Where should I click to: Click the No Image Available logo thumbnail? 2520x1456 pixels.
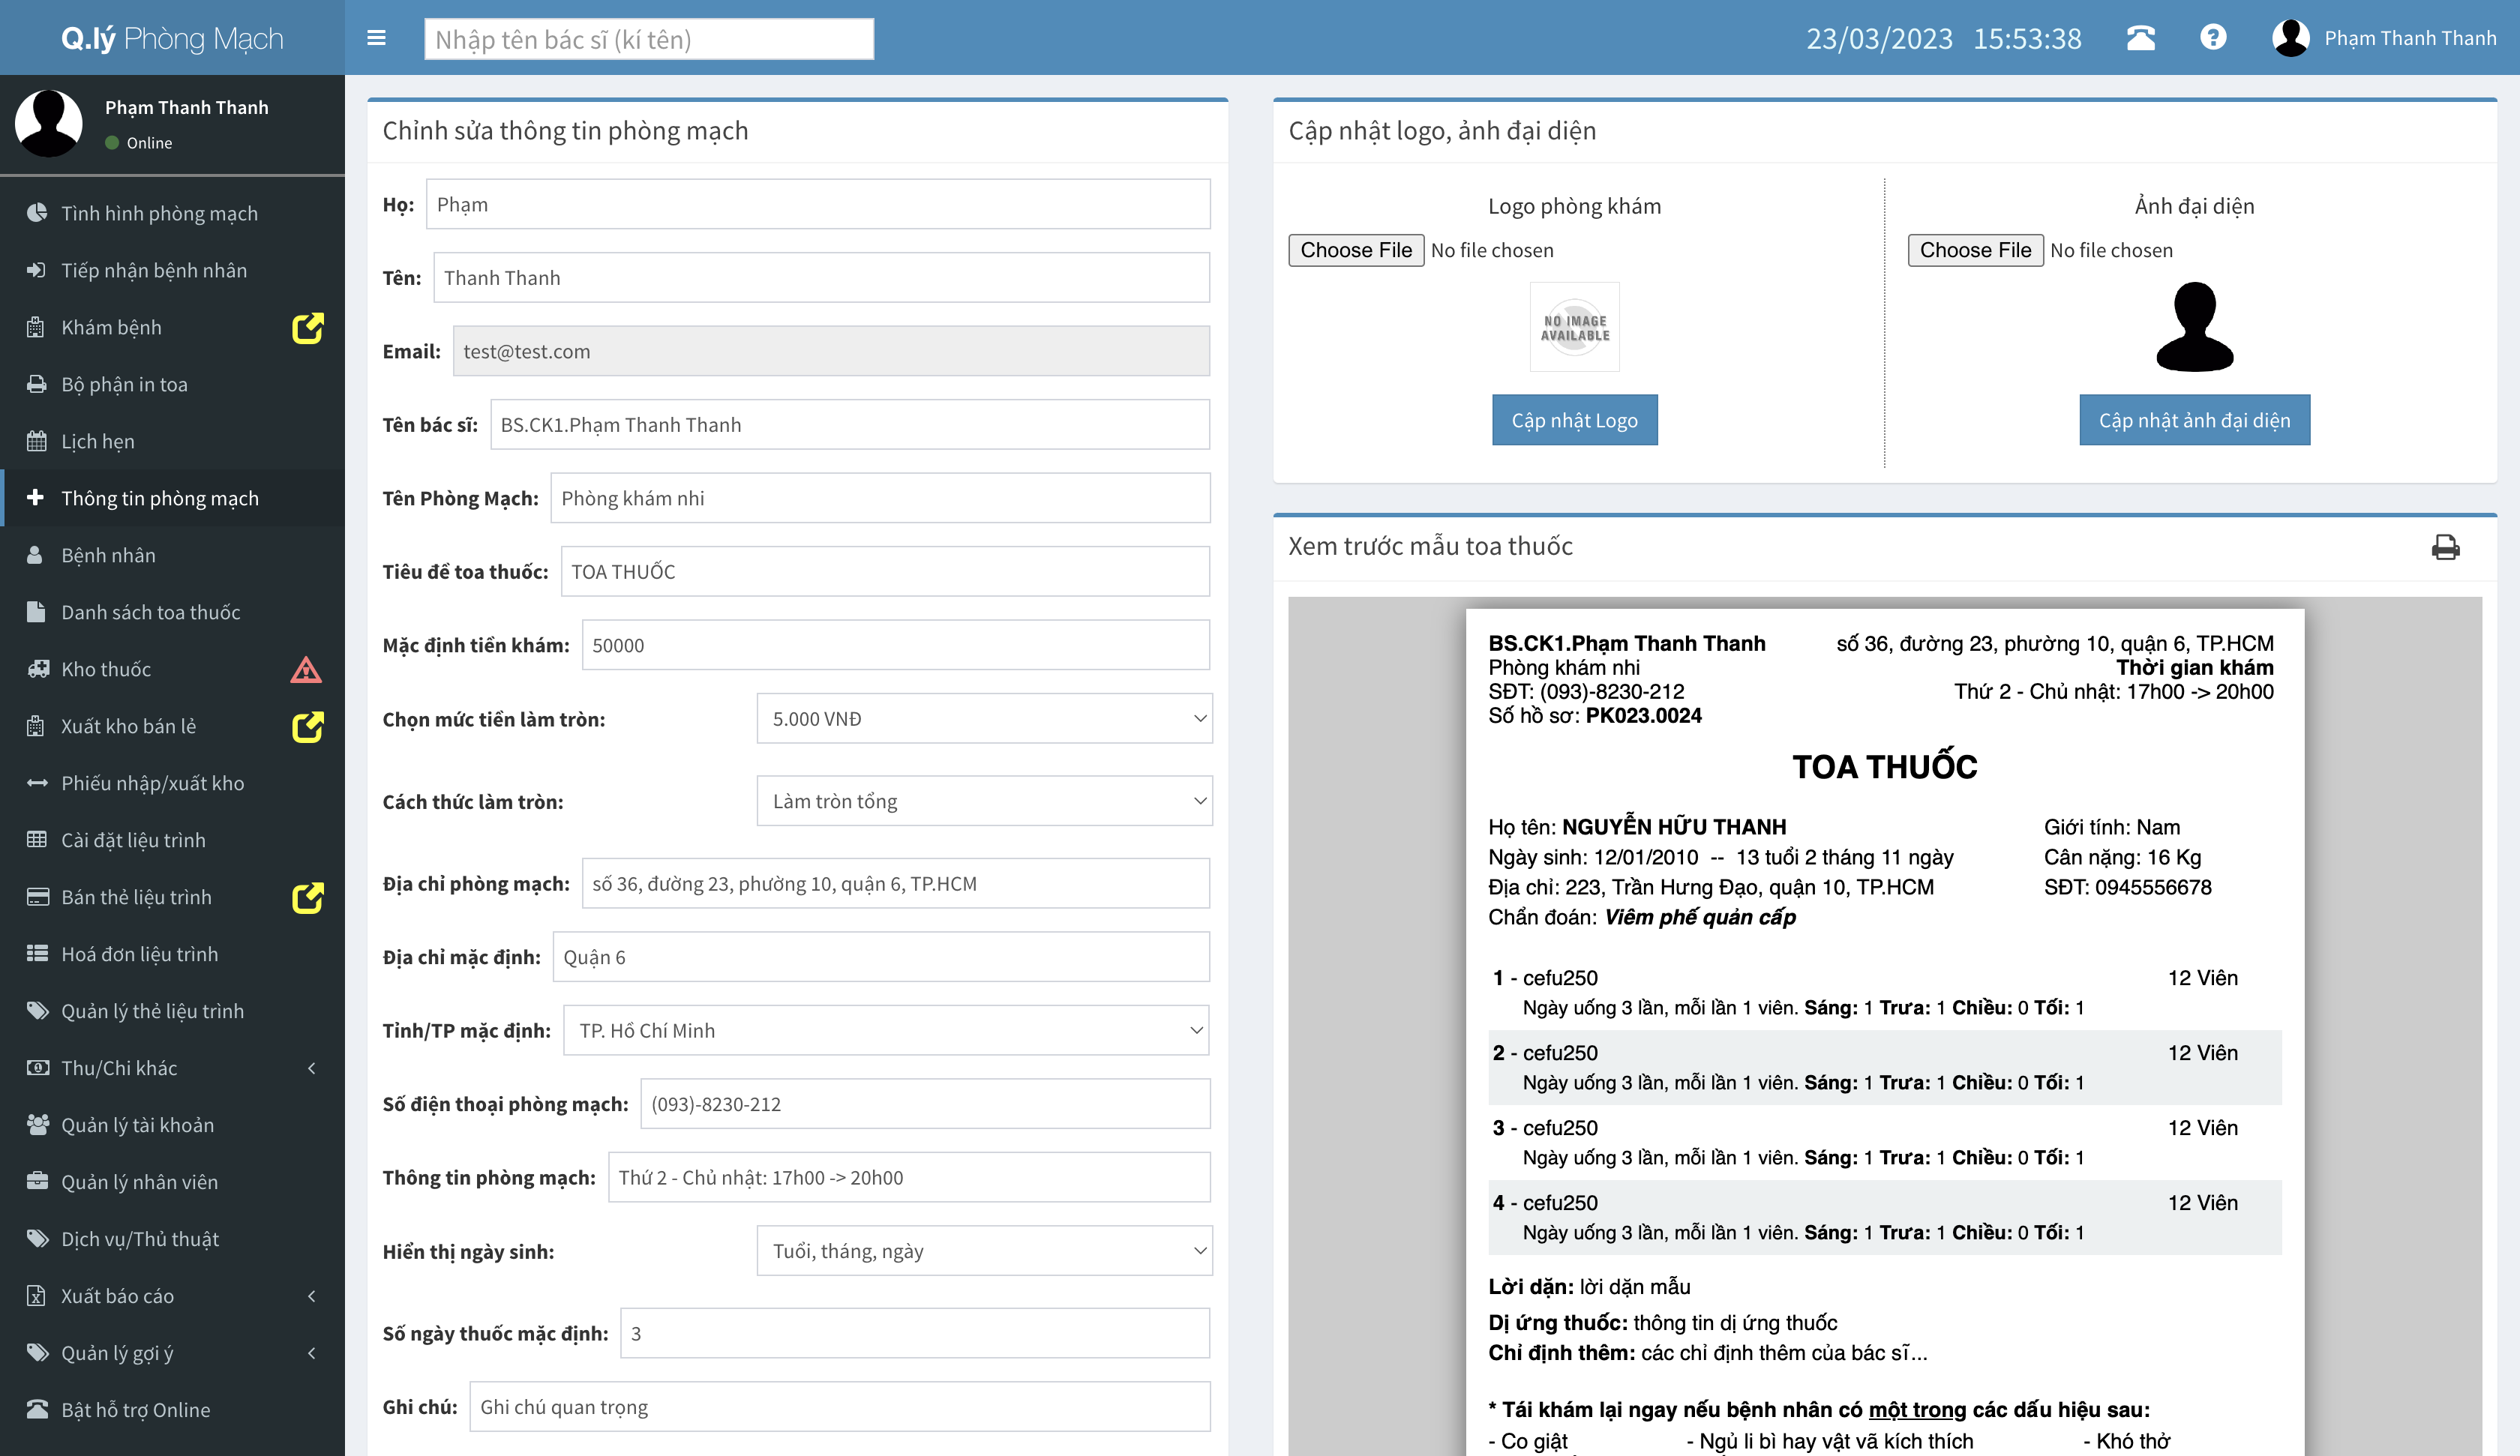[x=1574, y=327]
